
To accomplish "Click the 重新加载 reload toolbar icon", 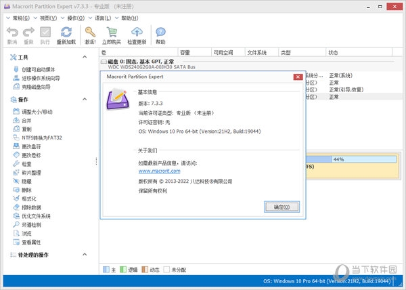I will pos(66,32).
